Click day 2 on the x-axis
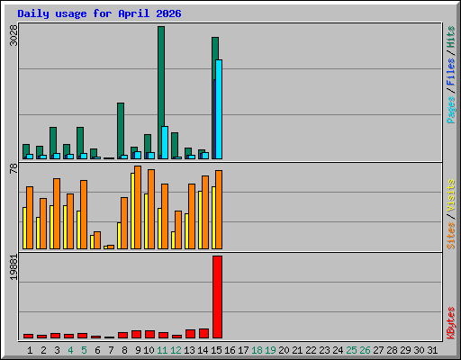The image size is (461, 360). click(43, 350)
